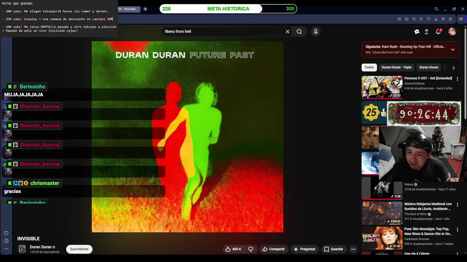Viewport: 467px width, 262px height.
Task: Click the Duran Duran channel avatar
Action: click(x=22, y=249)
